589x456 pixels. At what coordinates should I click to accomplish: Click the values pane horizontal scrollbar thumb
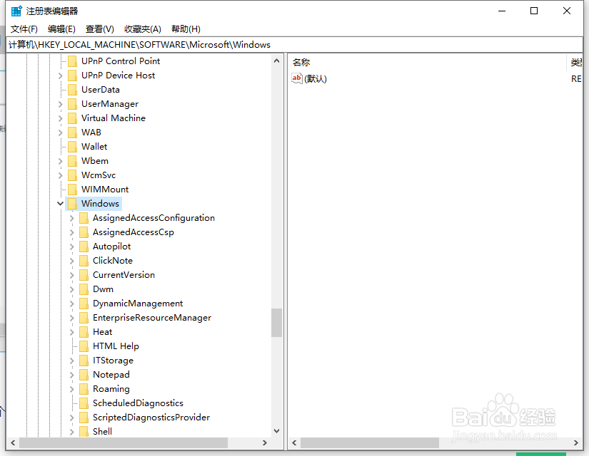point(370,443)
